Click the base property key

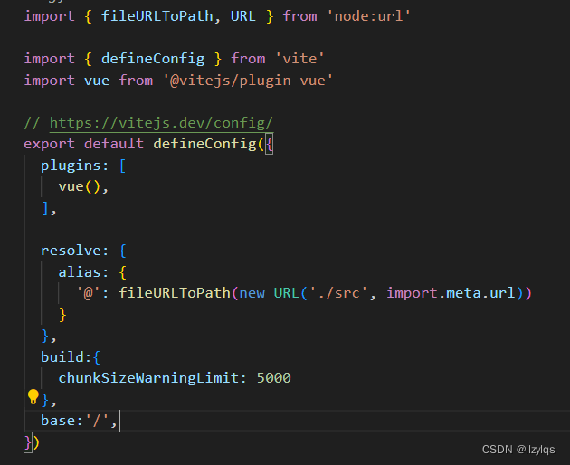(58, 421)
